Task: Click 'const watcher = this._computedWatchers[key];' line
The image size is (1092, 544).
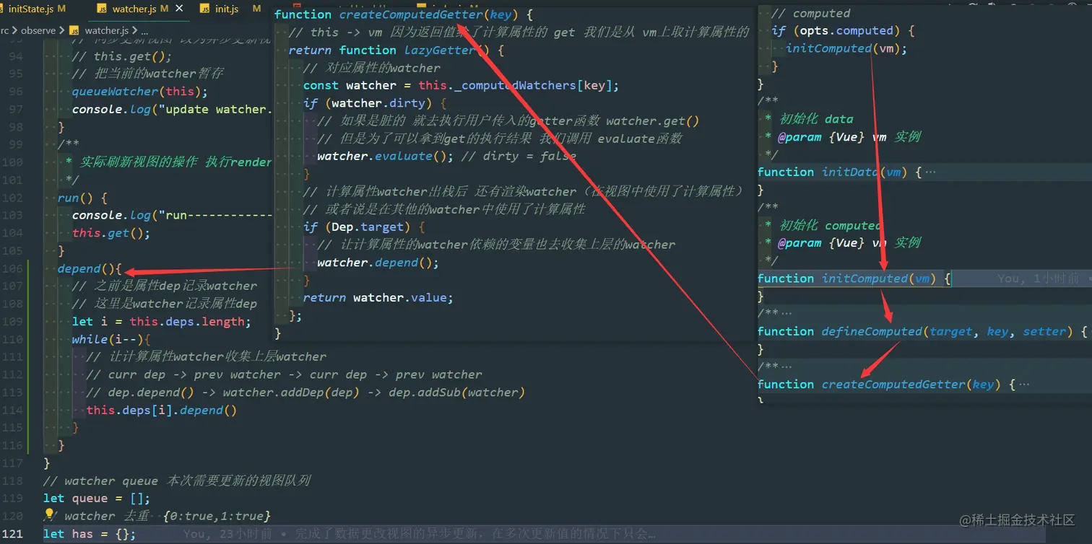Action: click(461, 85)
